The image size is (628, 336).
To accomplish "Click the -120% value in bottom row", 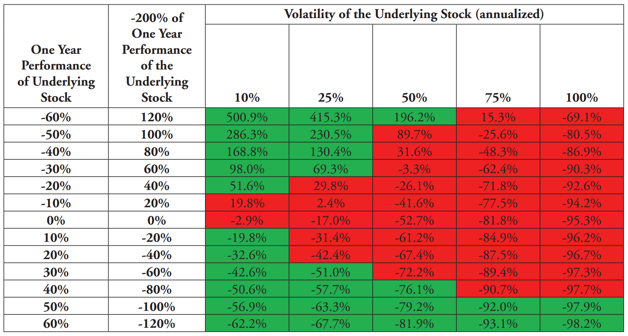I will tap(157, 323).
